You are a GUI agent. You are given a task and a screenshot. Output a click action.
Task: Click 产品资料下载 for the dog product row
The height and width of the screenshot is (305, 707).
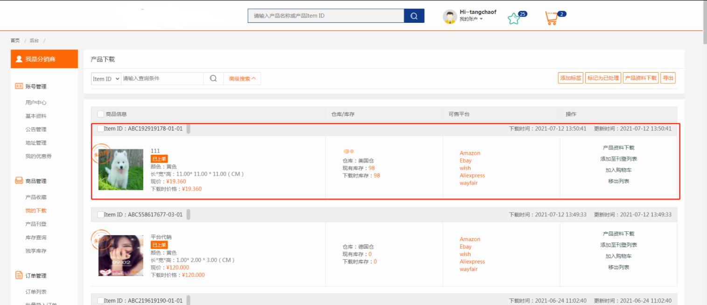pyautogui.click(x=619, y=148)
